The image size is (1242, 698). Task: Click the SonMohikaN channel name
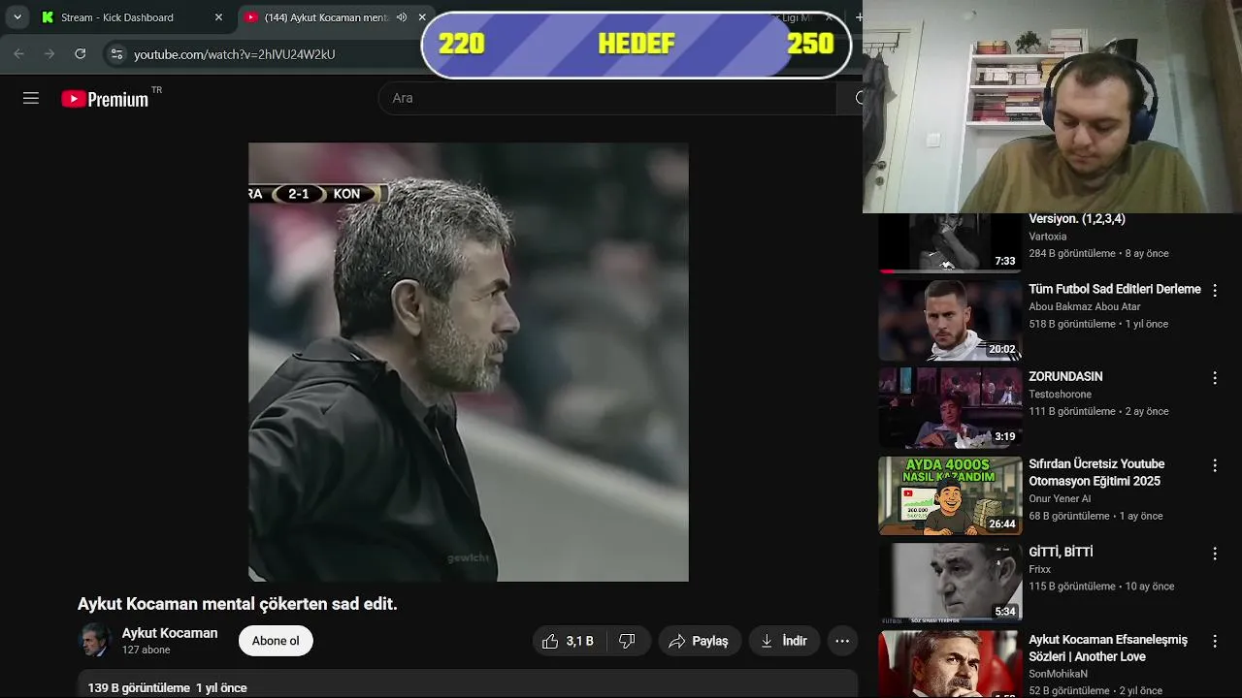click(1058, 674)
